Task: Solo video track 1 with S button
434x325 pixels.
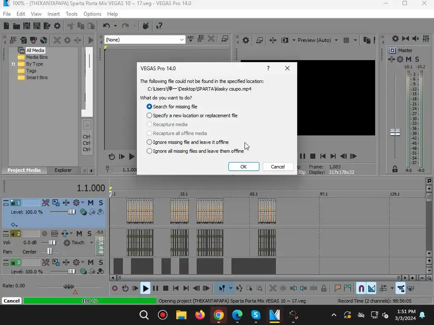Action: coord(101,203)
